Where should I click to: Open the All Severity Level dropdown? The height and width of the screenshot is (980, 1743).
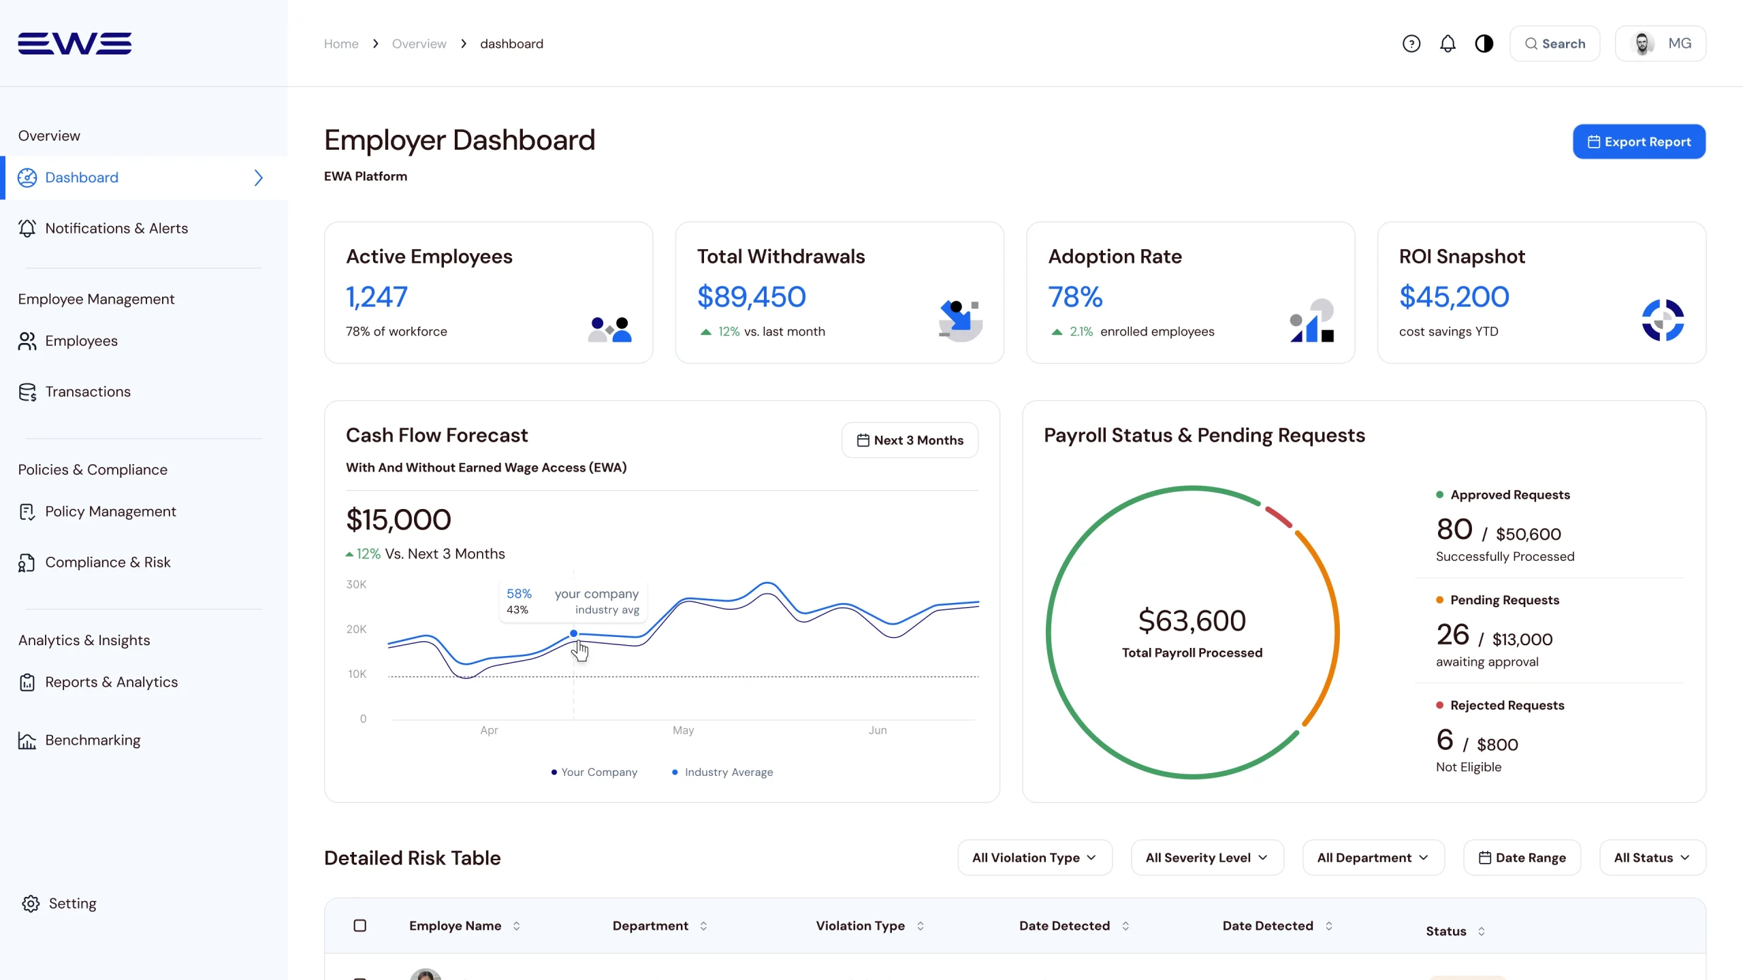1206,857
